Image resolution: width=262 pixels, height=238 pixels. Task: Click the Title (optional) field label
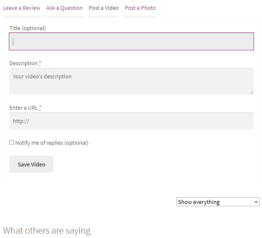28,28
